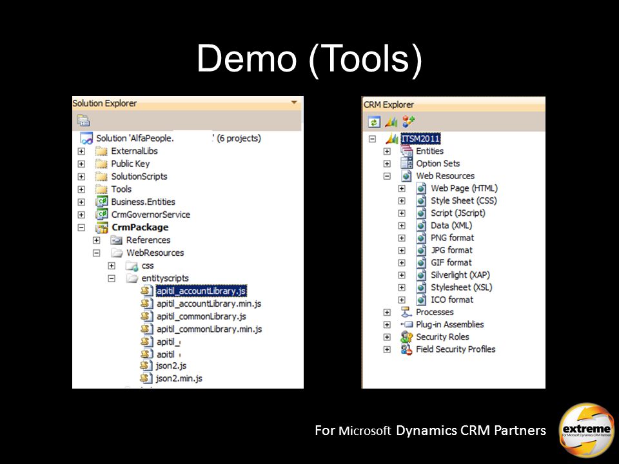Select the Silverlight (XAP) item
The width and height of the screenshot is (619, 464).
tap(460, 275)
